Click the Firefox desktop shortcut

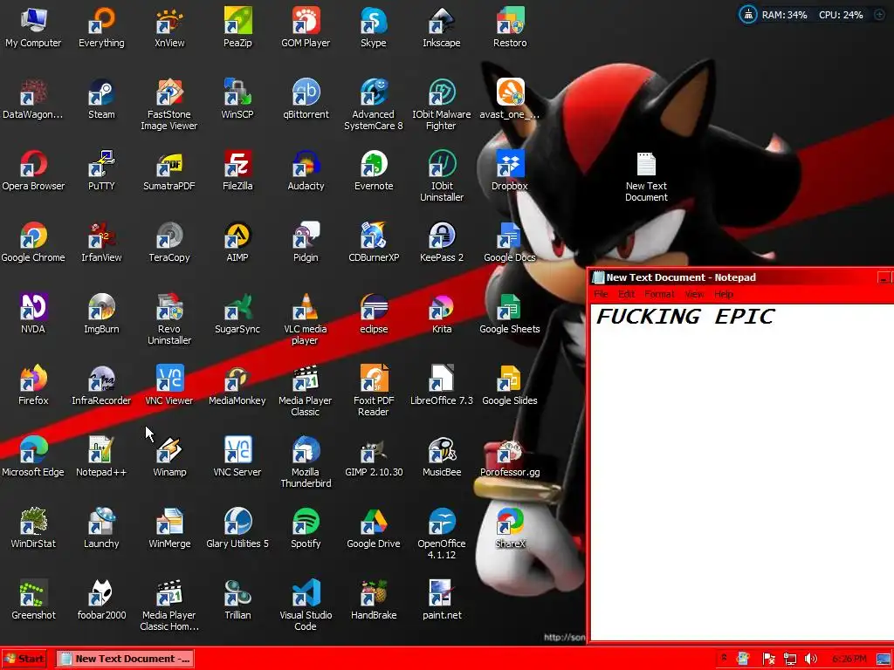[x=33, y=385]
